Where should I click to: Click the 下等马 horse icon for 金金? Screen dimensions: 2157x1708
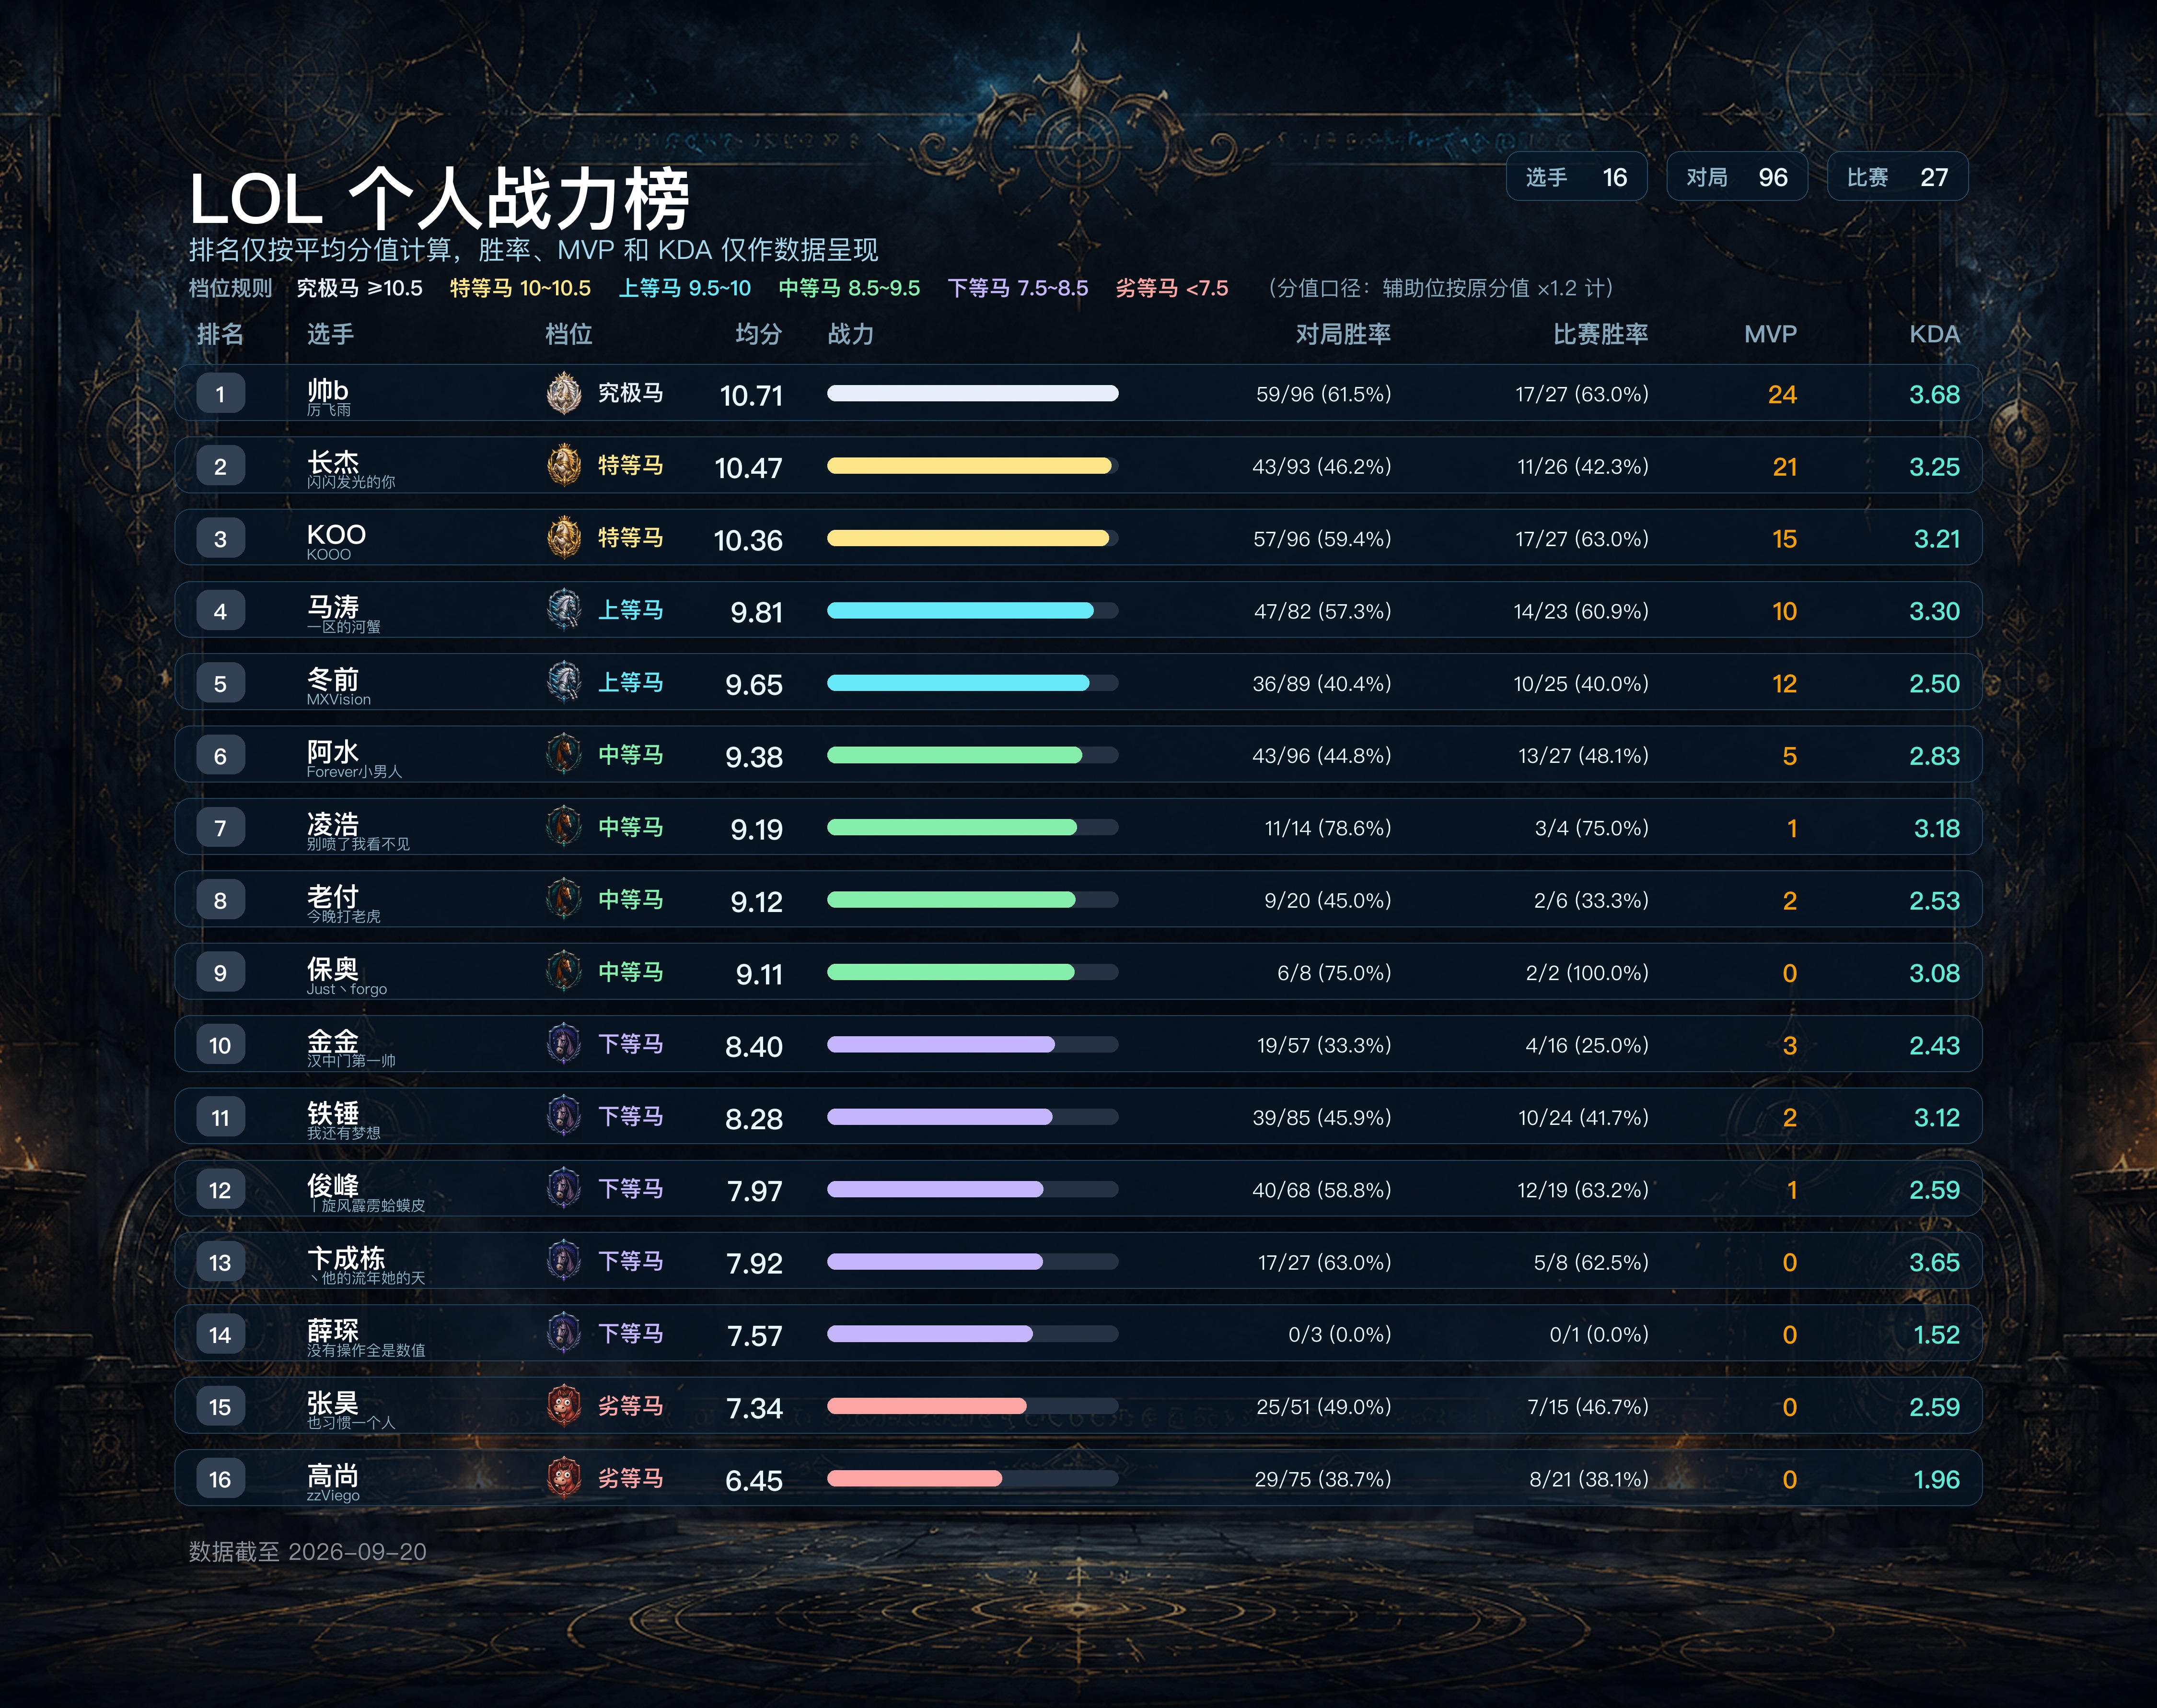[x=564, y=1044]
